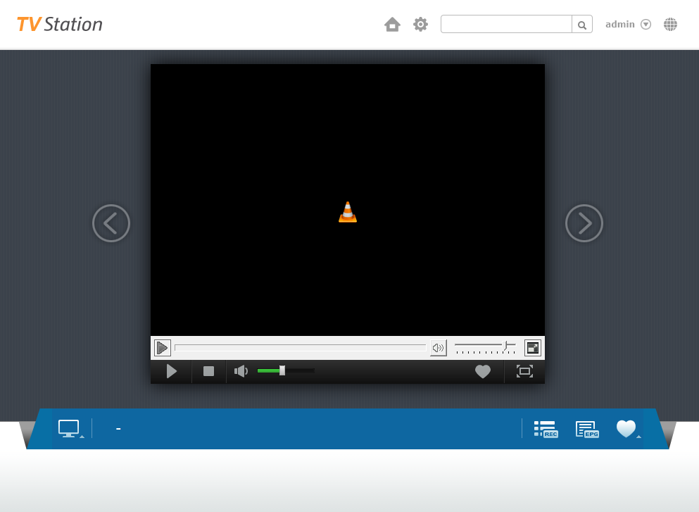699x512 pixels.
Task: Click the VLC seek progress bar
Action: tap(301, 347)
